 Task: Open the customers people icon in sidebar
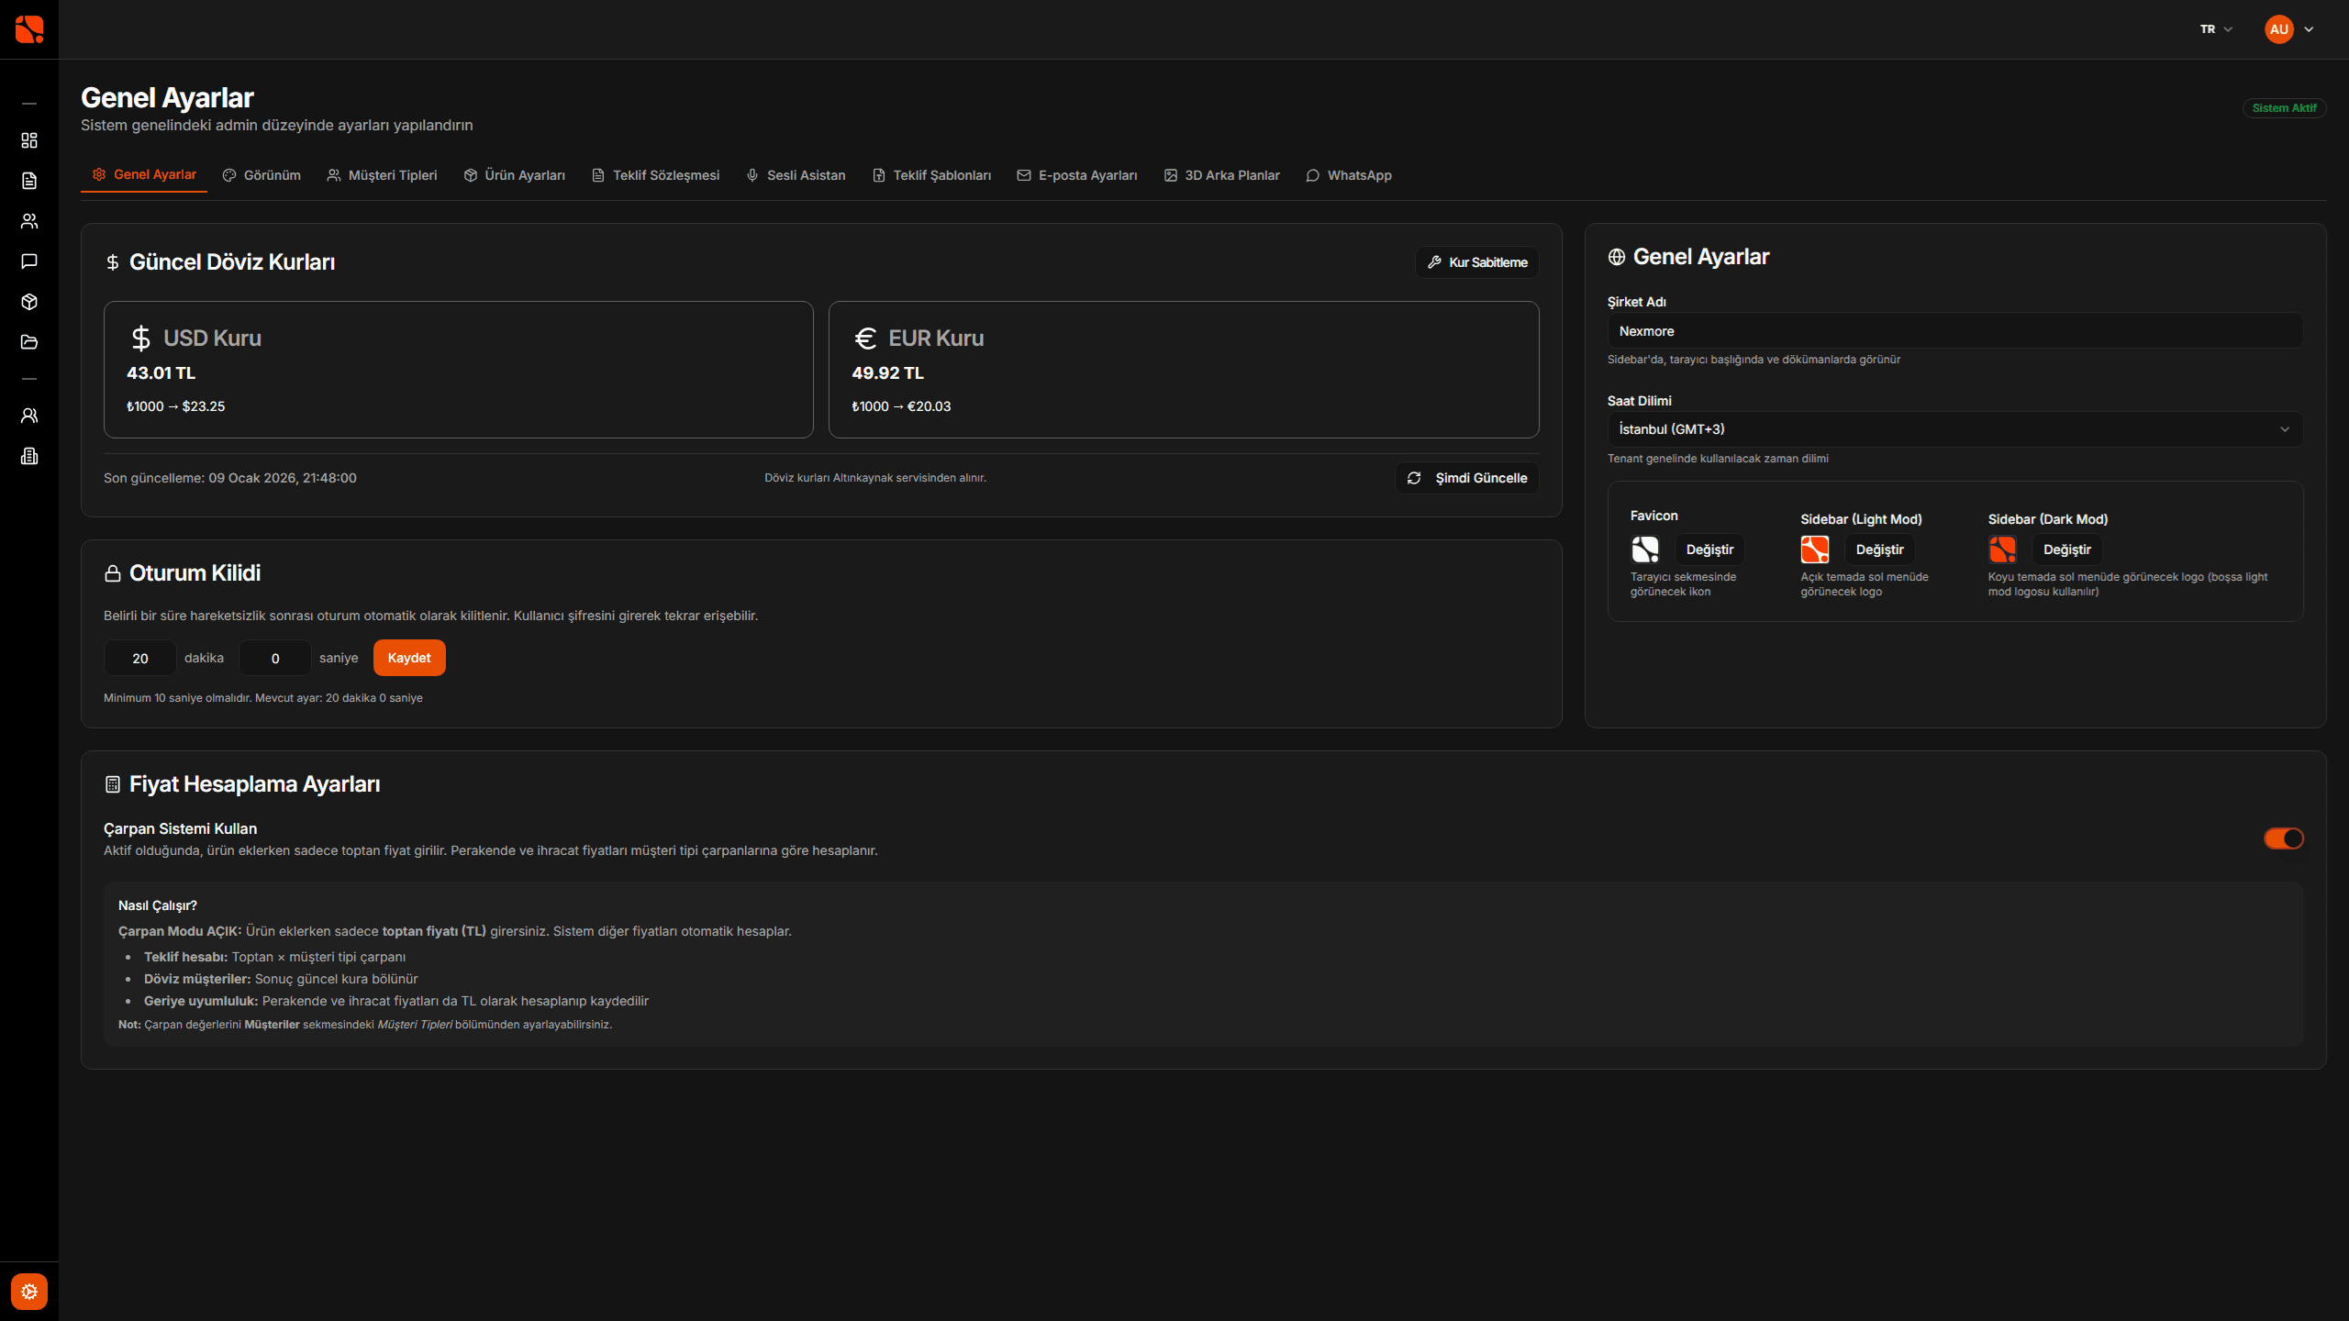click(29, 221)
